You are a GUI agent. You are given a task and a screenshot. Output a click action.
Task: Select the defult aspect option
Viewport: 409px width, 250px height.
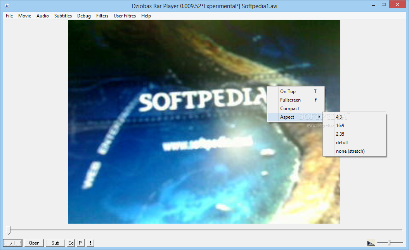pos(354,143)
